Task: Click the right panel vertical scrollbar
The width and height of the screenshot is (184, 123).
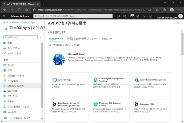Action: point(182,44)
